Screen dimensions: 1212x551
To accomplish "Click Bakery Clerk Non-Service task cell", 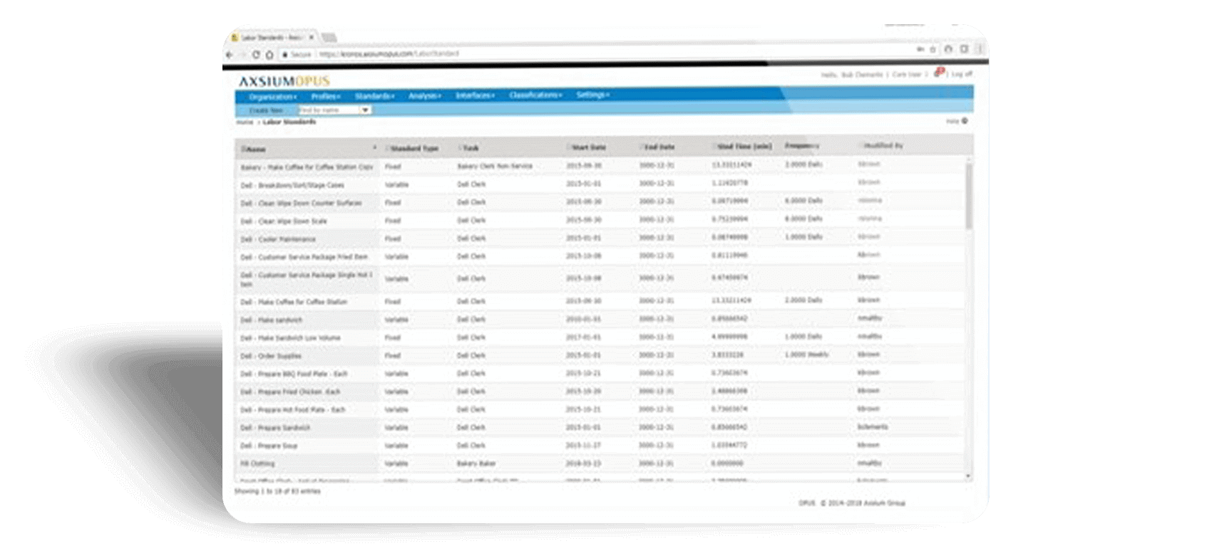I will (x=495, y=166).
